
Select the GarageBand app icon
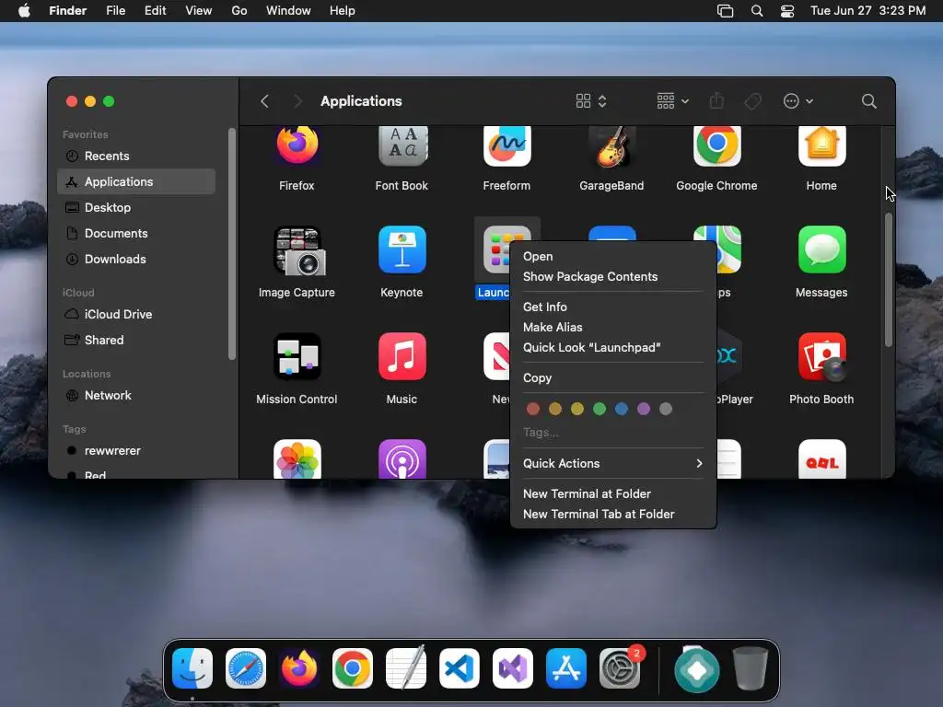611,145
